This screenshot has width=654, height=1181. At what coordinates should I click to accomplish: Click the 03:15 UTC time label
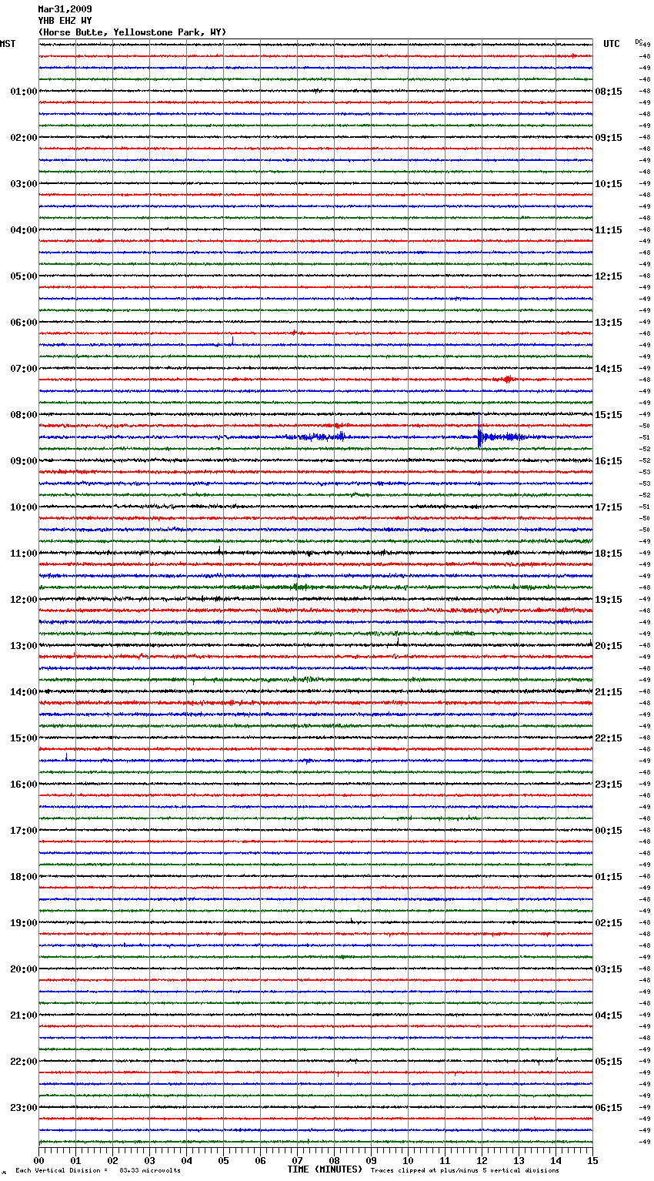click(x=609, y=969)
